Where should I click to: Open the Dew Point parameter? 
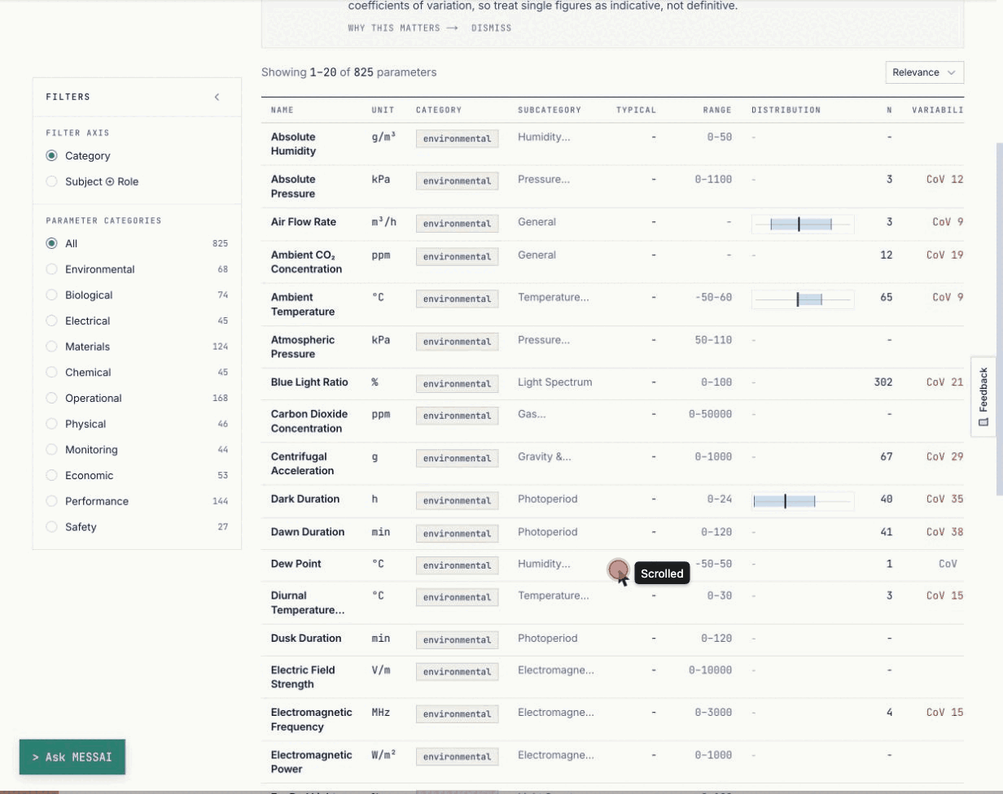[296, 564]
